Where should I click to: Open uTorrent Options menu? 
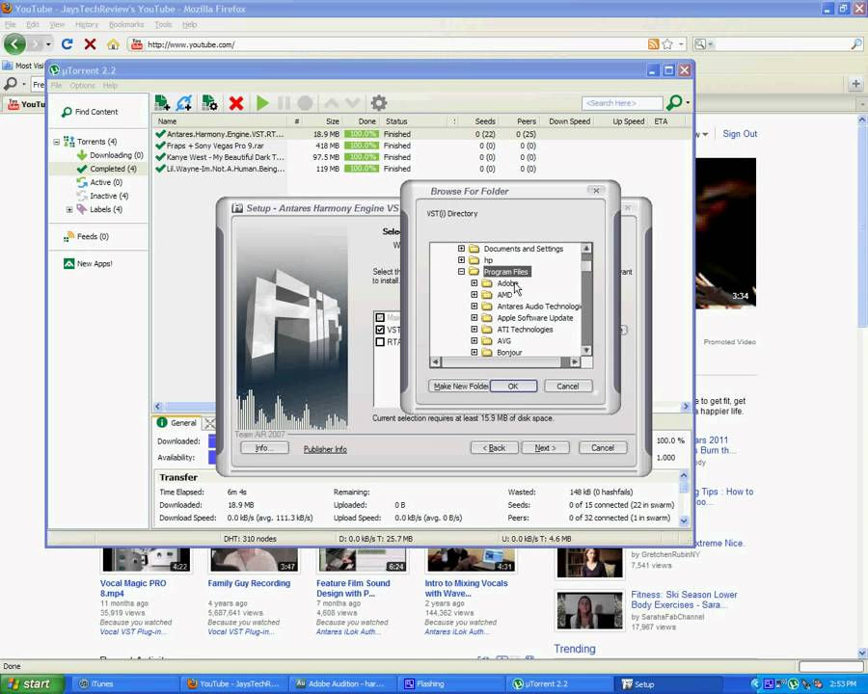click(83, 86)
